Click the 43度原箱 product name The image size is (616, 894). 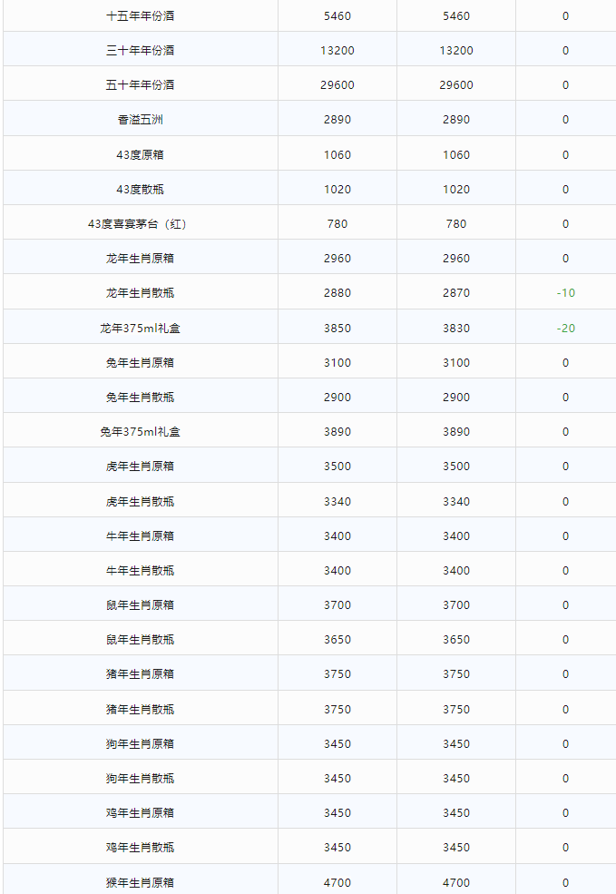click(x=141, y=154)
